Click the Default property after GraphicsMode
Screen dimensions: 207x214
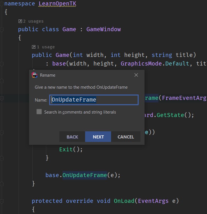coord(177,64)
